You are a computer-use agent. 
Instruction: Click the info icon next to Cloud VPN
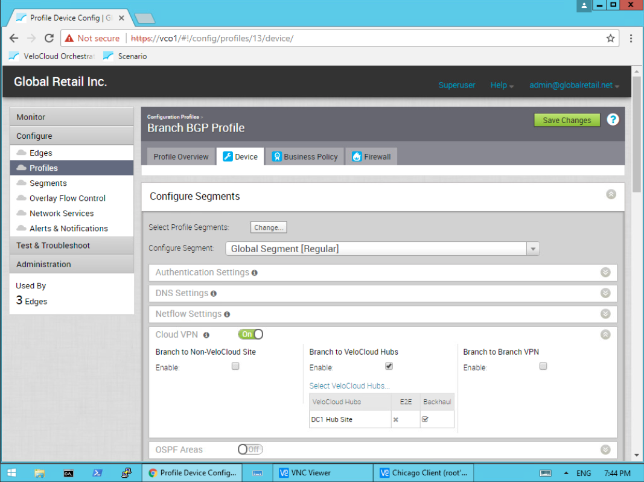(206, 335)
